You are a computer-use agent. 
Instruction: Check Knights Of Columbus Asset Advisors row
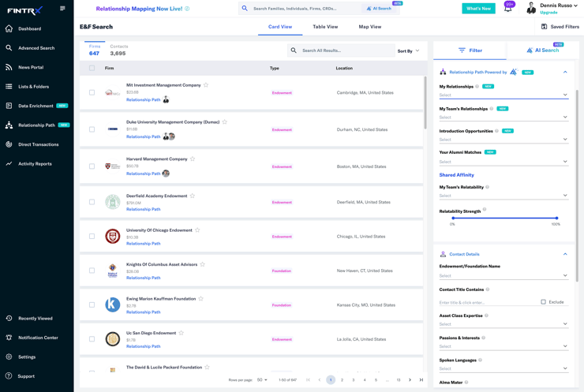click(92, 271)
